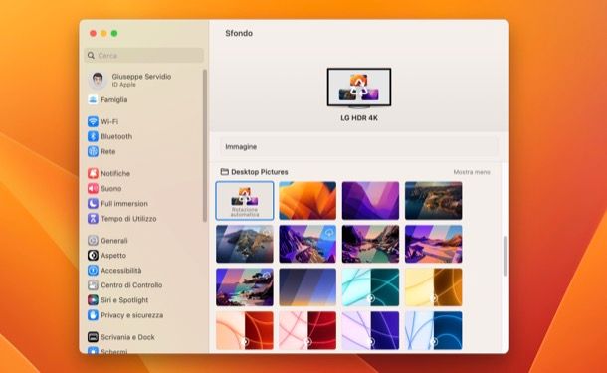Open the Tempo di Utilizzo text label
Image resolution: width=607 pixels, height=373 pixels.
tap(128, 219)
